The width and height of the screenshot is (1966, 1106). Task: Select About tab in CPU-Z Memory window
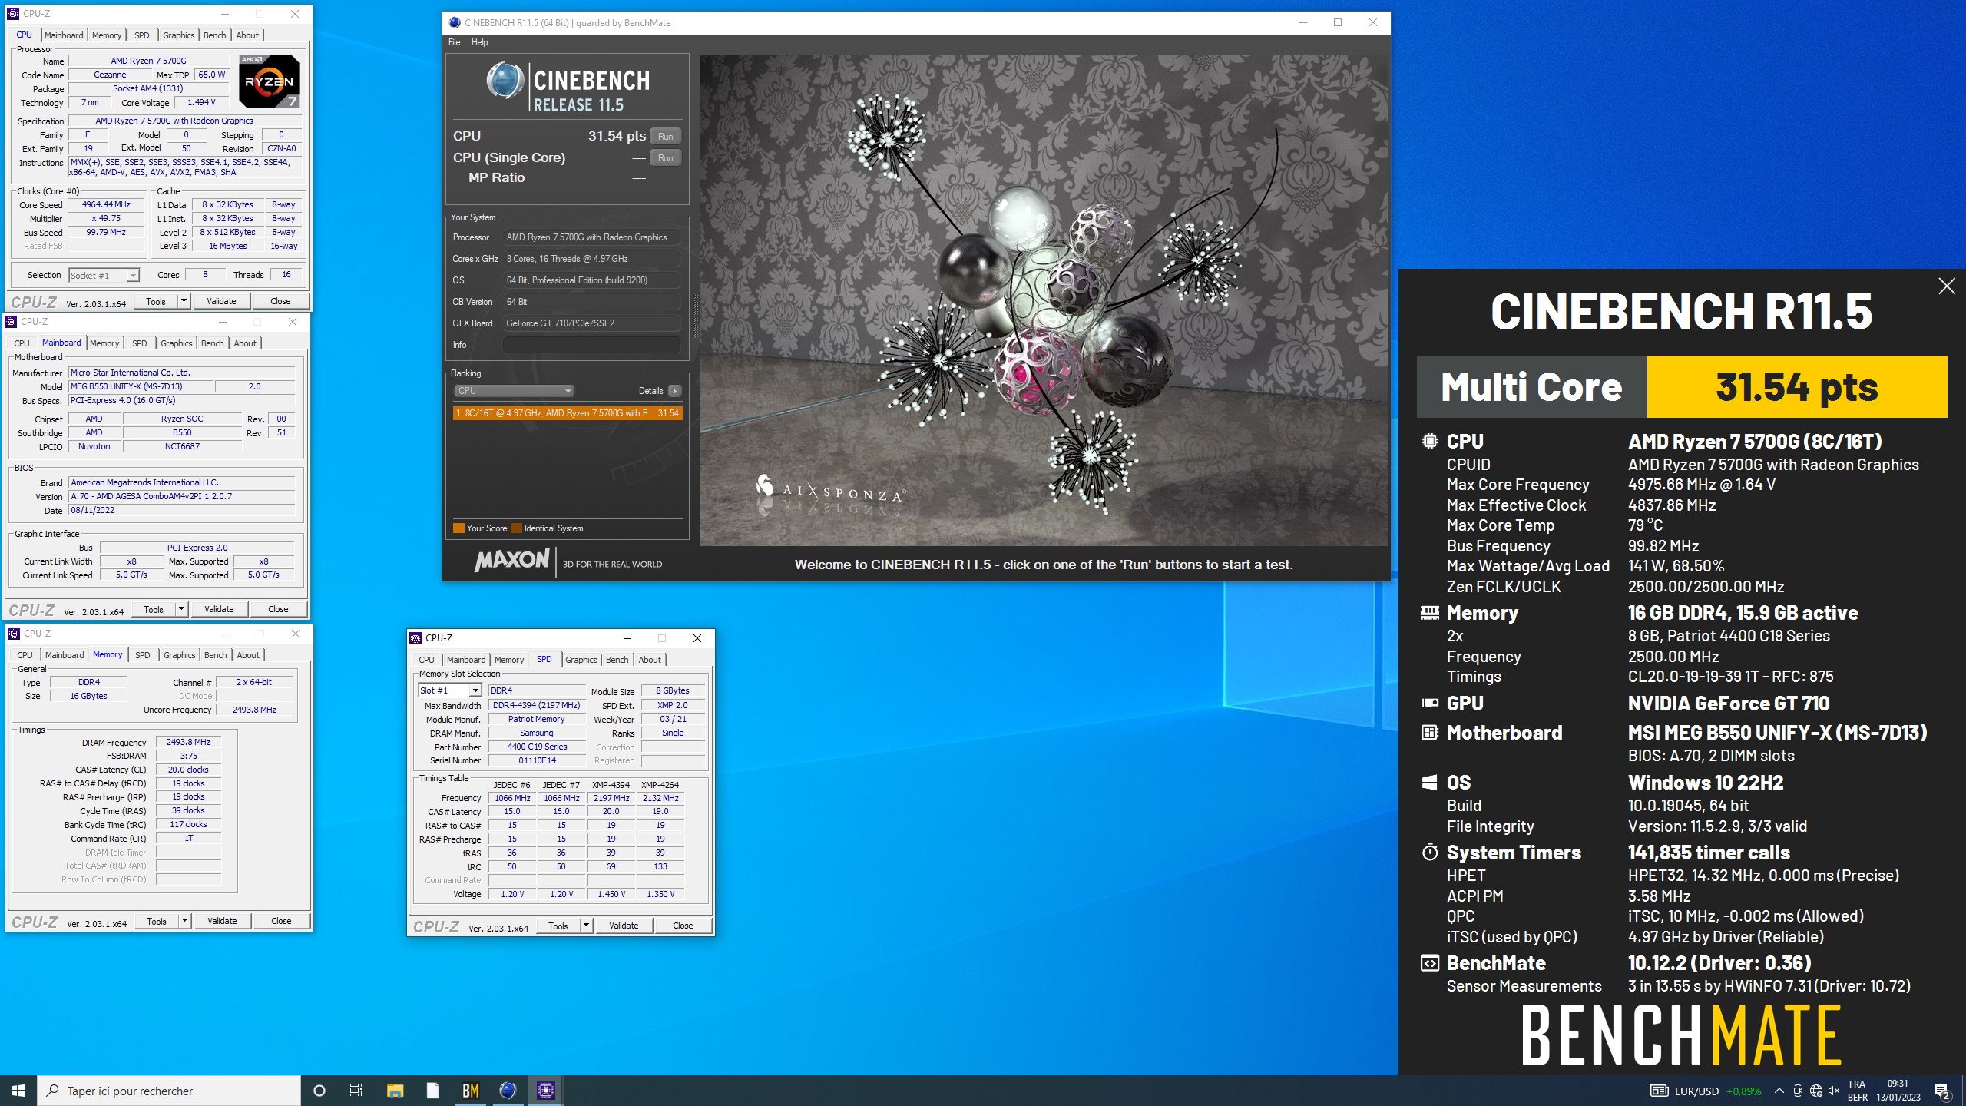248,655
